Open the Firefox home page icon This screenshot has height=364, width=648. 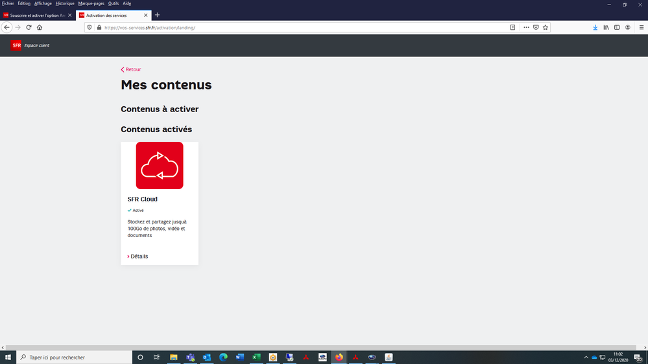[x=40, y=27]
